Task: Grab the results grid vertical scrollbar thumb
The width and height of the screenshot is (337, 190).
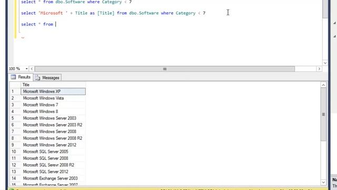Action: 323,115
